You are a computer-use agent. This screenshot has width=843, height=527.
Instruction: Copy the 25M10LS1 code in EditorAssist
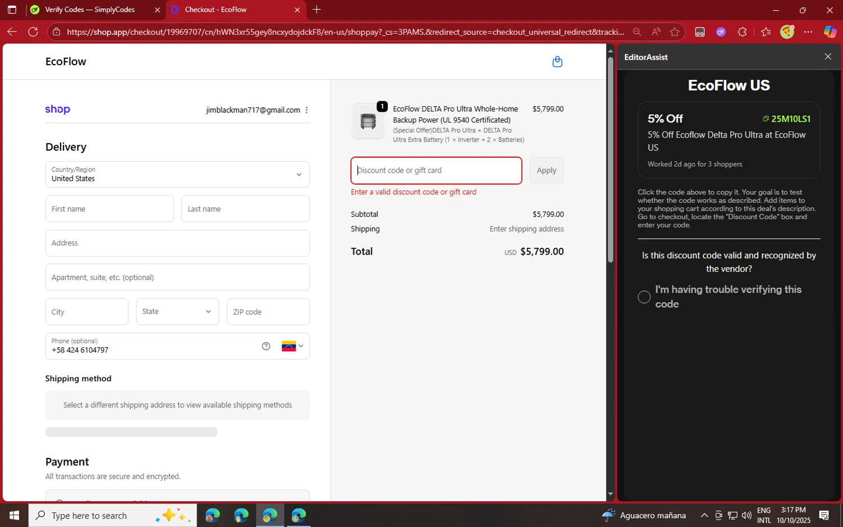point(786,119)
